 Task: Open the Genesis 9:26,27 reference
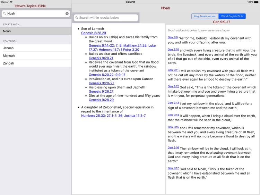101,92
